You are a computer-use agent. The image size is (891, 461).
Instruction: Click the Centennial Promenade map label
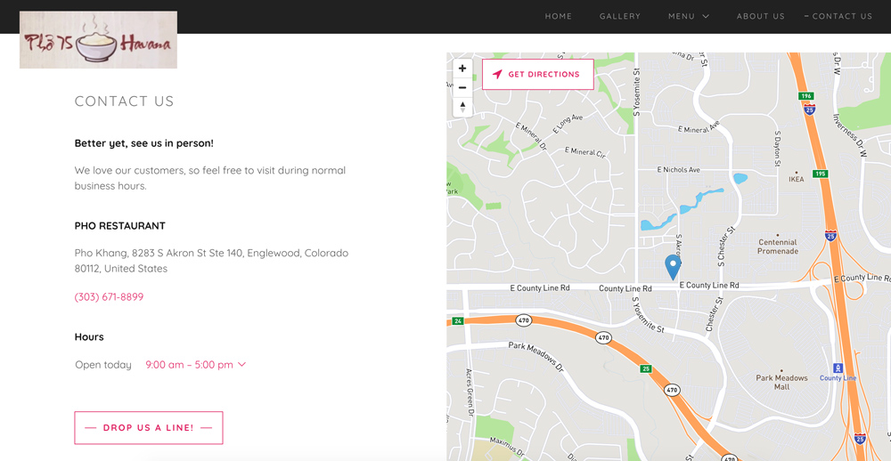[778, 247]
